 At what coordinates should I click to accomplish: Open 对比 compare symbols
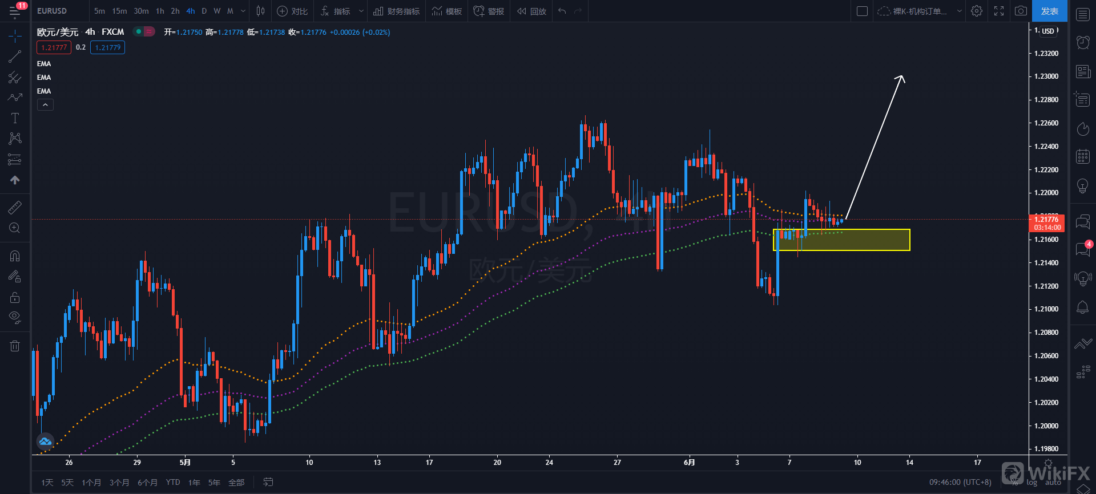(x=292, y=11)
